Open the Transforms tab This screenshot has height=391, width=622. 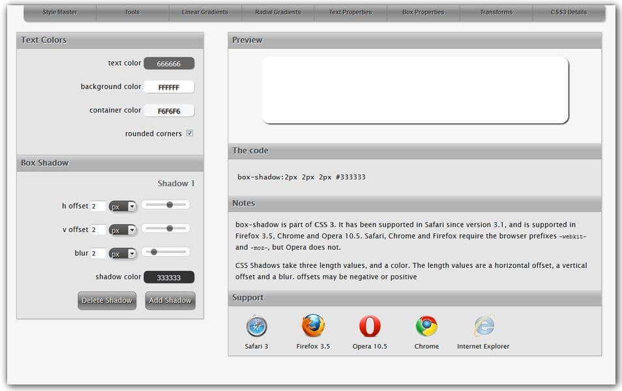(x=496, y=12)
